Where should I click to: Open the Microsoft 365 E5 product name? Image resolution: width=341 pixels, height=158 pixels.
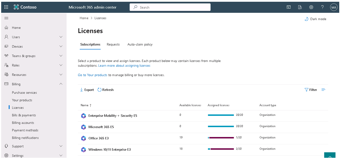[101, 127]
